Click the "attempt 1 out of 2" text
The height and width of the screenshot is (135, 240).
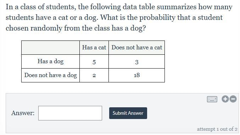click(217, 129)
